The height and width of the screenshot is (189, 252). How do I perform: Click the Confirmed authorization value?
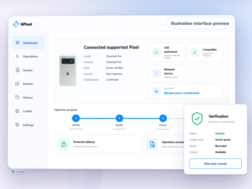[112, 80]
